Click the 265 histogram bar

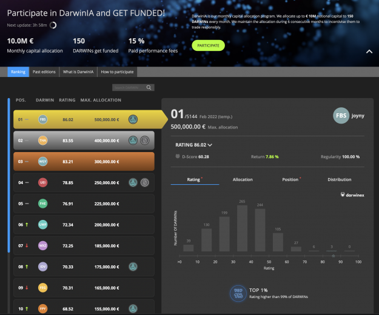pos(242,228)
